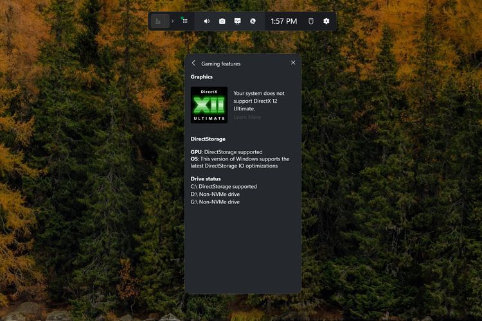Image resolution: width=482 pixels, height=321 pixels.
Task: Expand the Game Bar chevron arrow
Action: (x=172, y=21)
